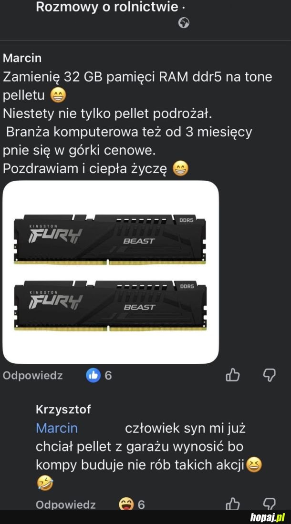The width and height of the screenshot is (291, 524).
Task: Open the Rozmowy o rolnictwie group title
Action: point(107,7)
